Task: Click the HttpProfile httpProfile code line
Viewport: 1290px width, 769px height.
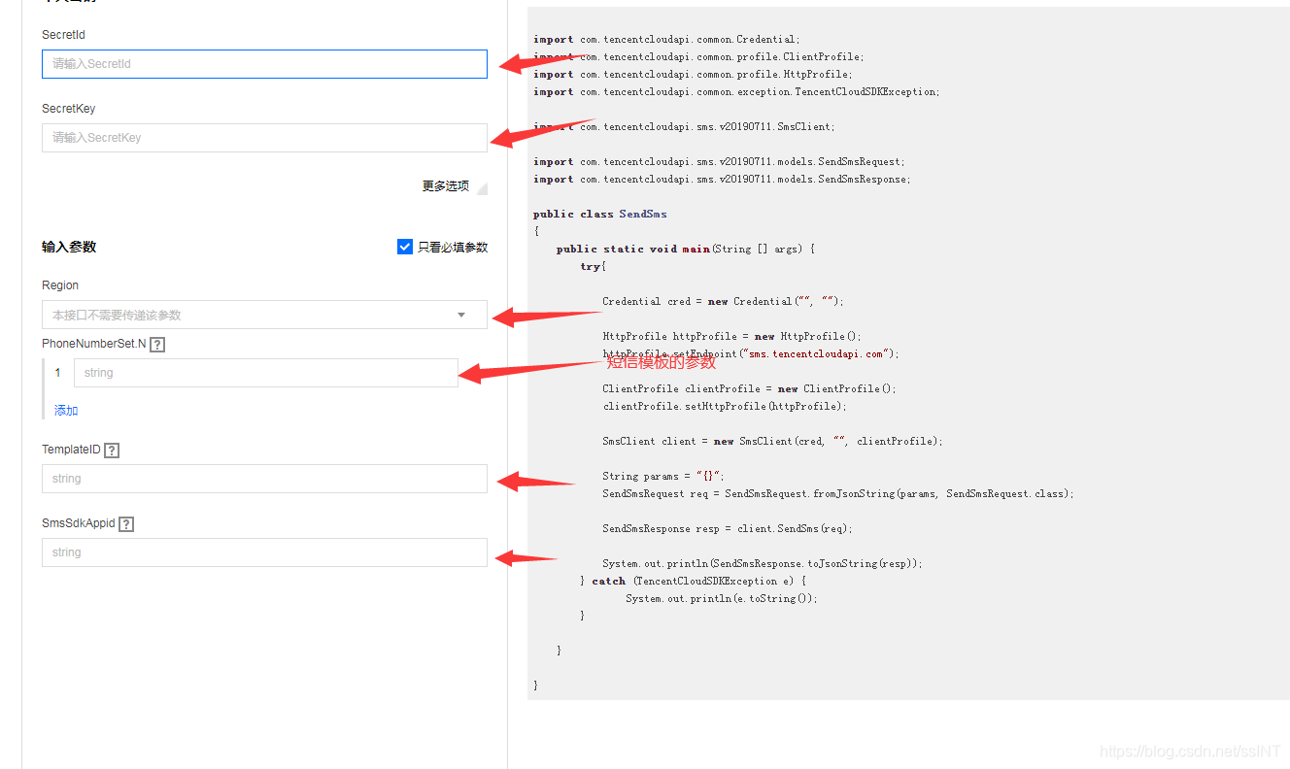Action: 731,336
